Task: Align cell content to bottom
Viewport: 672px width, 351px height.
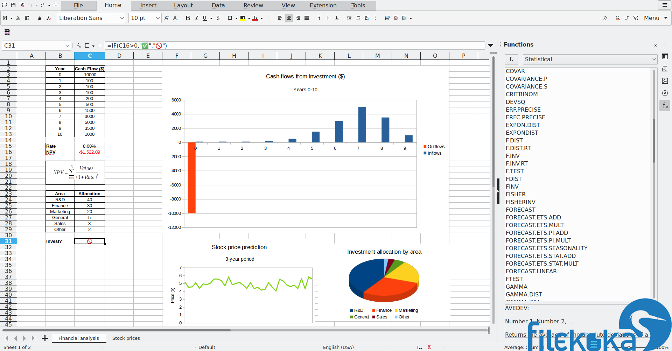Action: (337, 18)
